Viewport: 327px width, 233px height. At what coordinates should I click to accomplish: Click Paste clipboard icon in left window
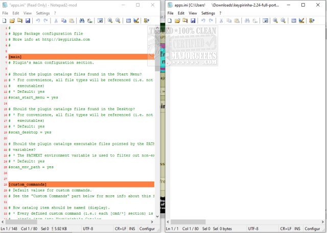tap(72, 20)
